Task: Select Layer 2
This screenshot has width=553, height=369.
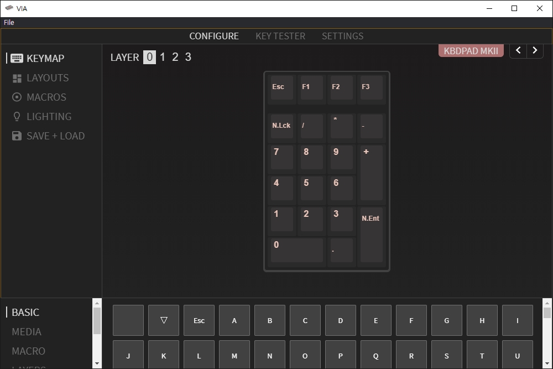Action: pyautogui.click(x=175, y=57)
